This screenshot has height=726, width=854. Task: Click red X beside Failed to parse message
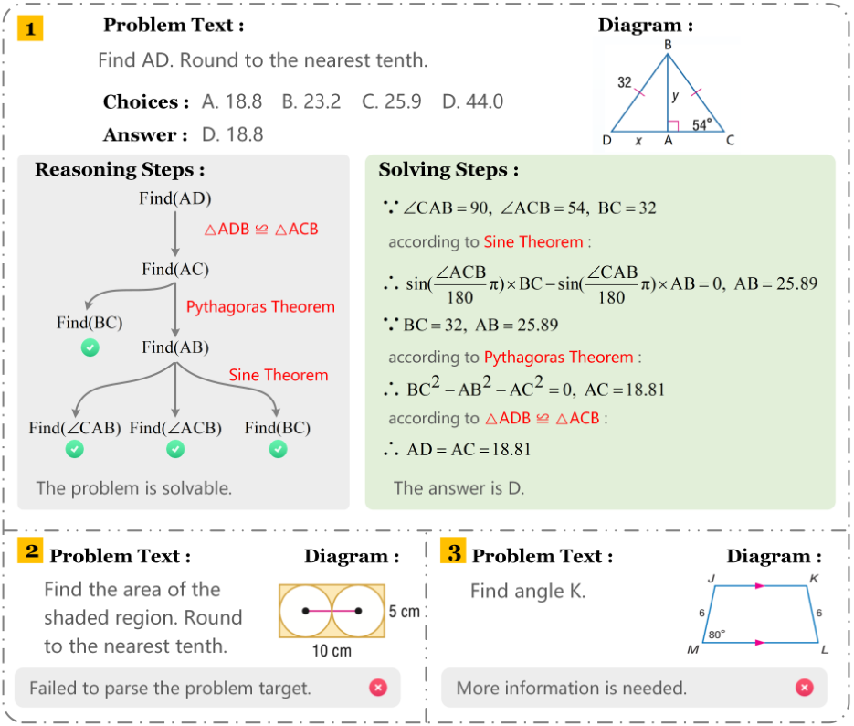click(378, 688)
